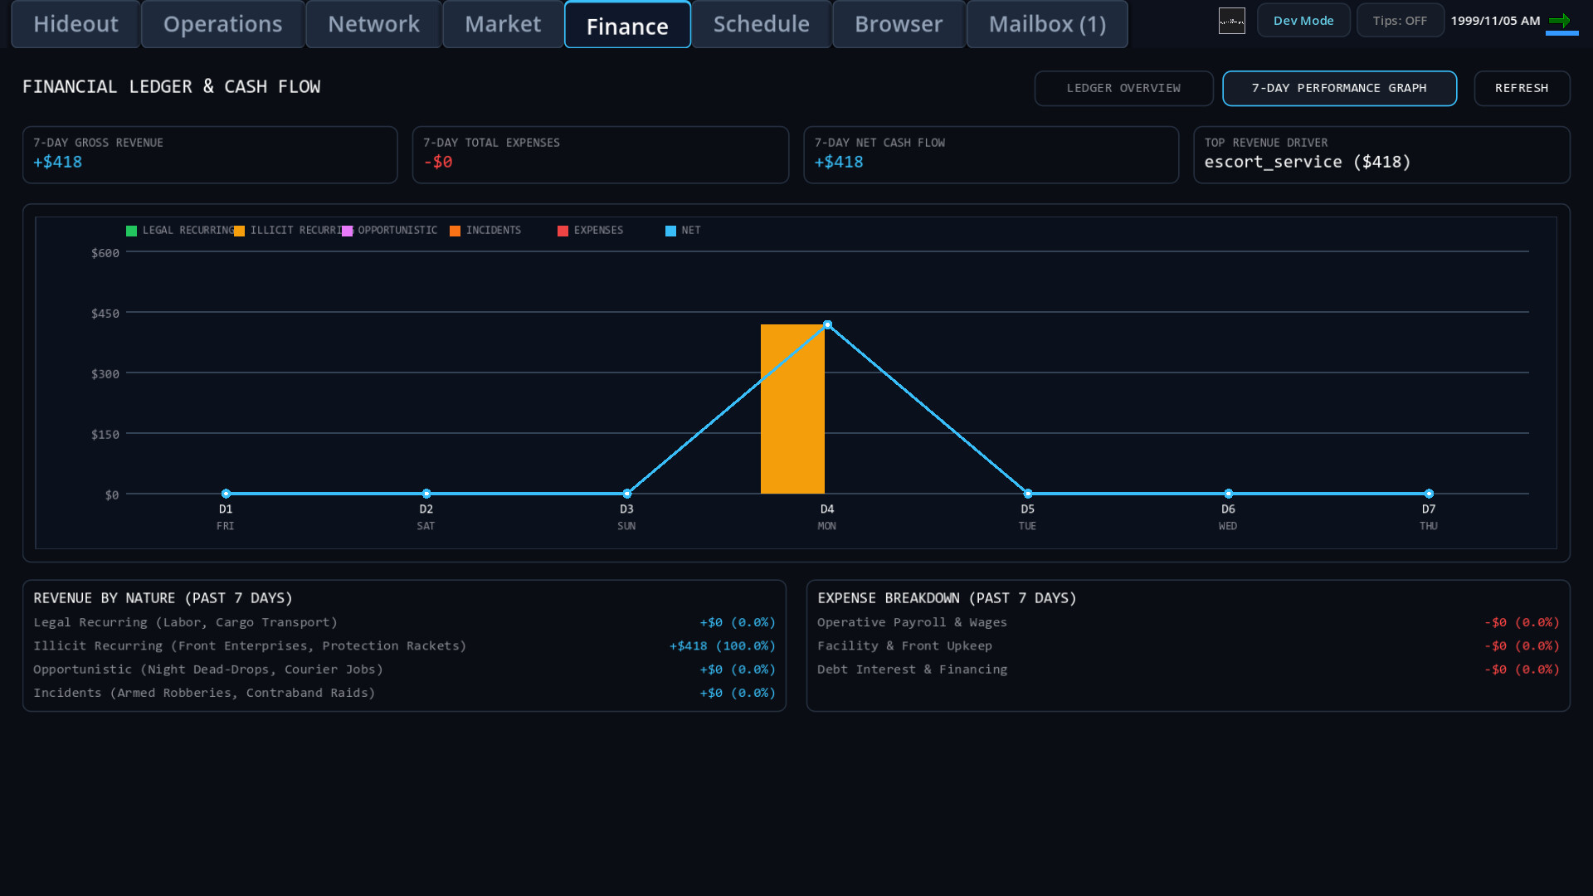Hide the Incidents series in the legend
Viewport: 1593px width, 896px height.
(x=455, y=231)
